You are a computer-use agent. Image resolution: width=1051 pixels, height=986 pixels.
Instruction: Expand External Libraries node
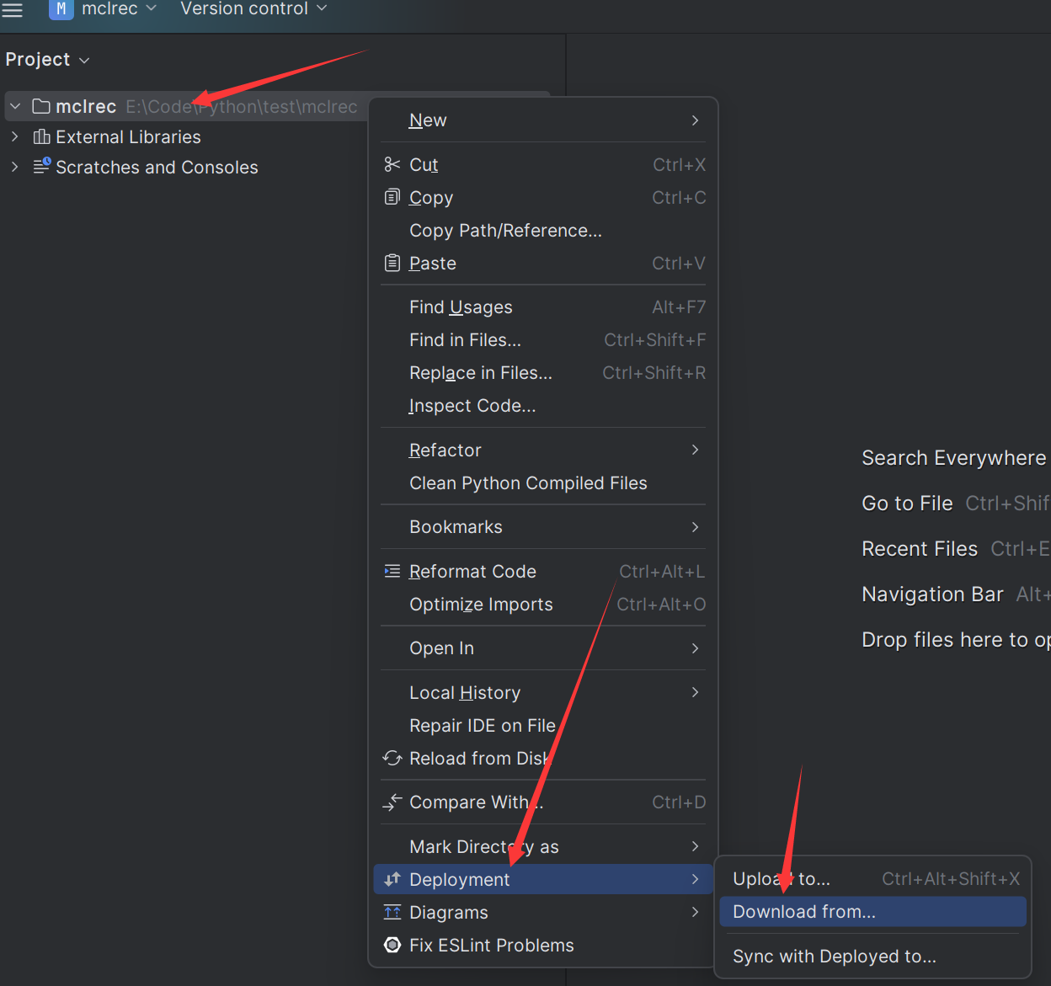[x=15, y=136]
